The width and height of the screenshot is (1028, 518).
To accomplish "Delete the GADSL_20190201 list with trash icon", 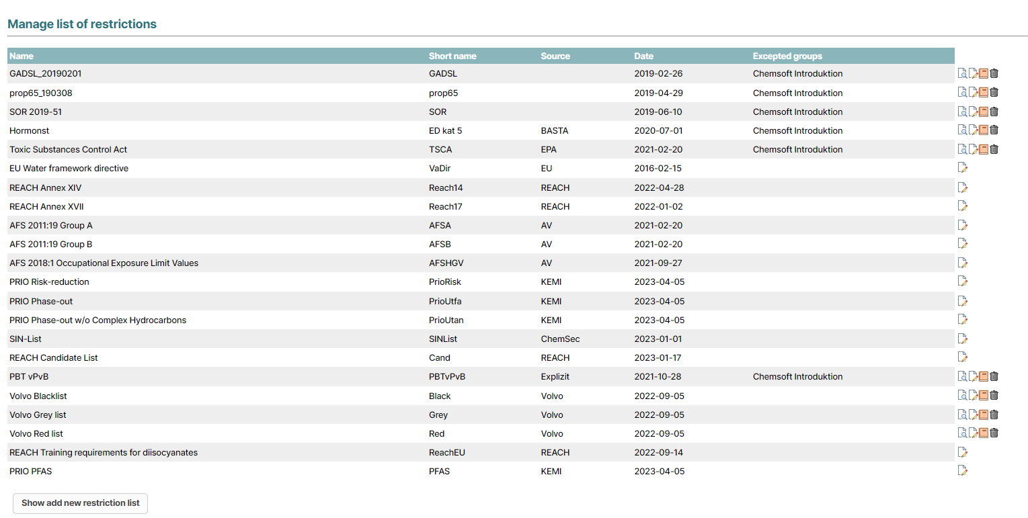I will pos(994,74).
